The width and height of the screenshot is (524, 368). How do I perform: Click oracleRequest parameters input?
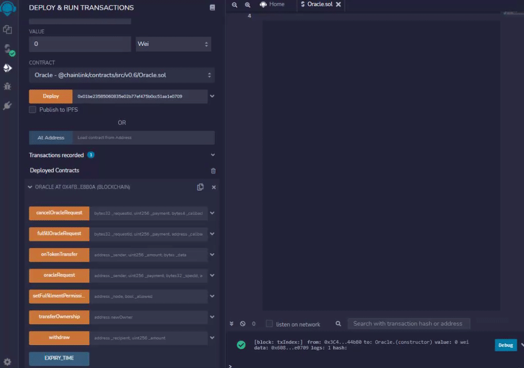(148, 275)
